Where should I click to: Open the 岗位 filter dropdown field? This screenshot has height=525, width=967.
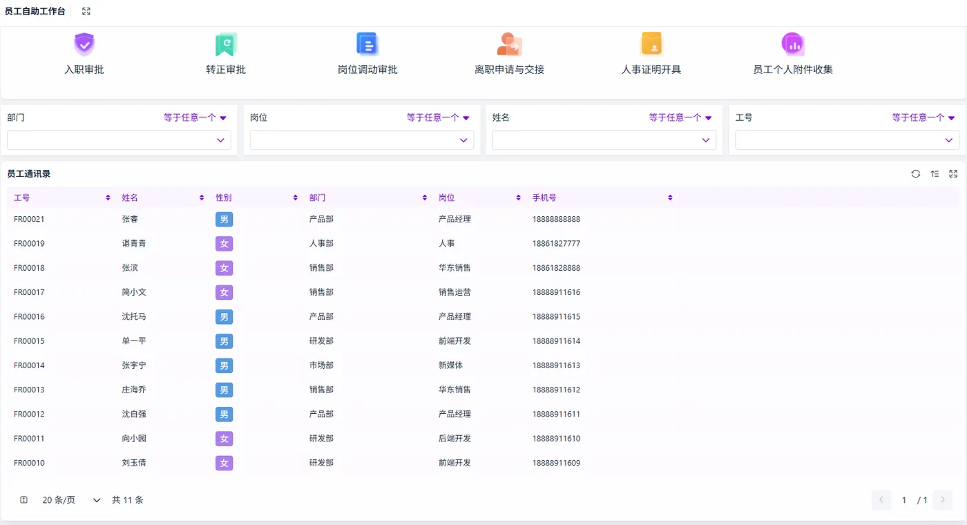pyautogui.click(x=362, y=140)
